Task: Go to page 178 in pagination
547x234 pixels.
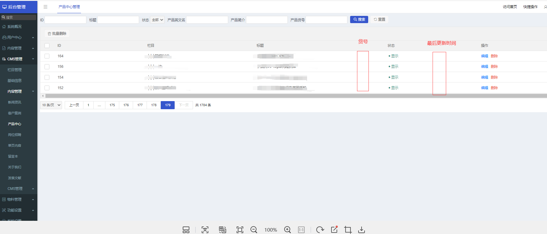Action: click(154, 105)
